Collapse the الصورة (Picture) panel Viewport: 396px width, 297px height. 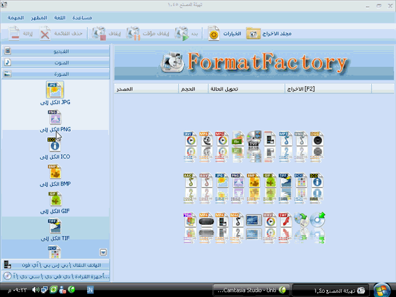(56, 74)
